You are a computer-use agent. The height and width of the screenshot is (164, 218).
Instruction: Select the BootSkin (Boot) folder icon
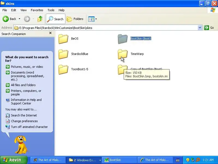pyautogui.click(x=122, y=39)
